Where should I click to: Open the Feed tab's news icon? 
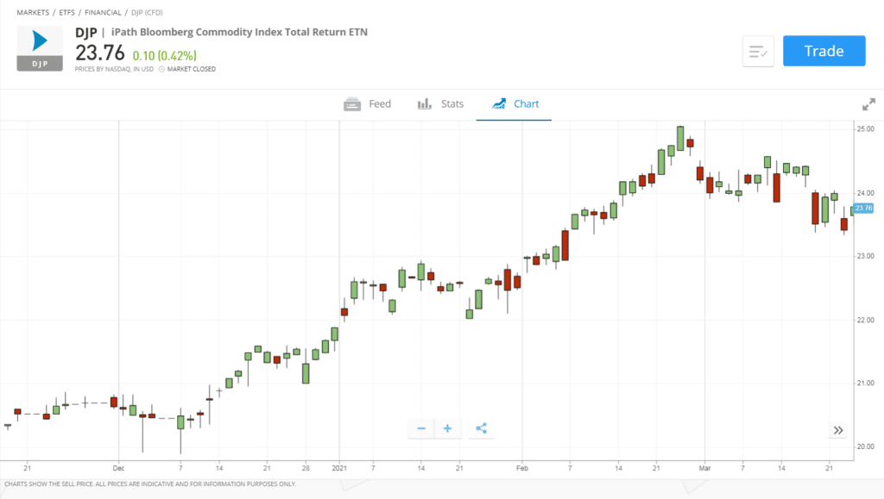353,103
